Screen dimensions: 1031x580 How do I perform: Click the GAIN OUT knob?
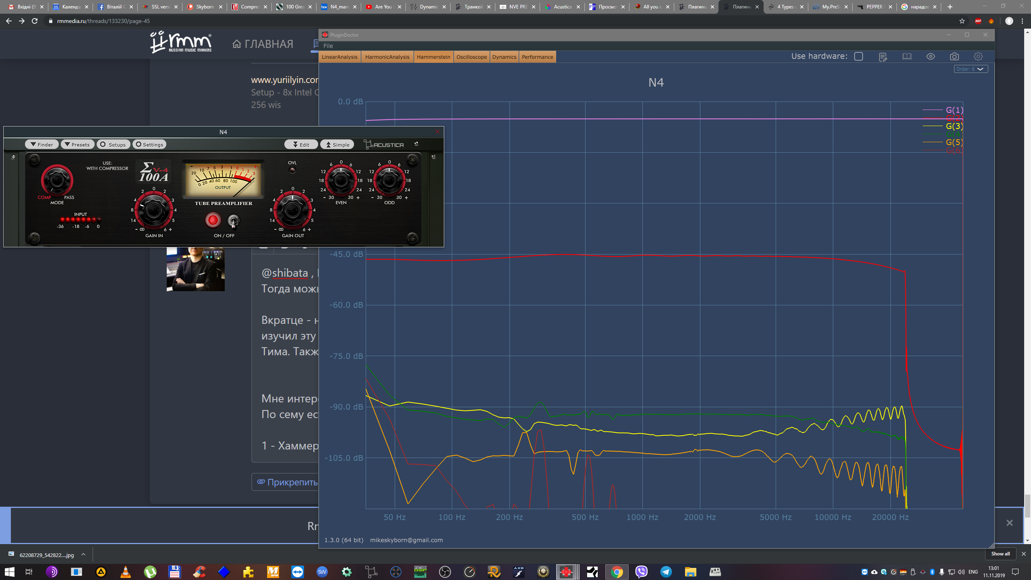click(x=293, y=210)
